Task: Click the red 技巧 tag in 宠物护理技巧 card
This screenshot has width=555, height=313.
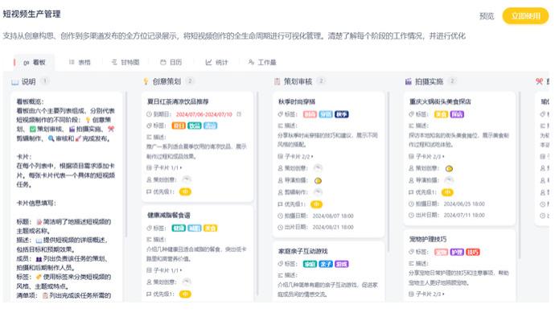Action: [x=473, y=252]
